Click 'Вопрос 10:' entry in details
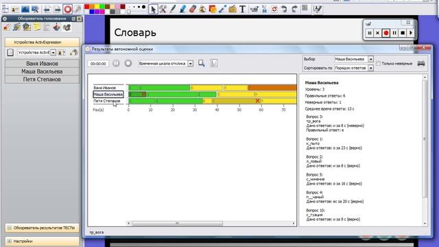This screenshot has width=439, height=247. 316,211
